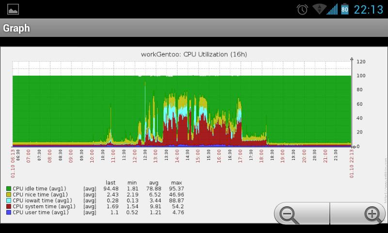Tap the CPU iowait time (avg1) legend label
Viewport: 388px width, 233px height.
pyautogui.click(x=42, y=200)
